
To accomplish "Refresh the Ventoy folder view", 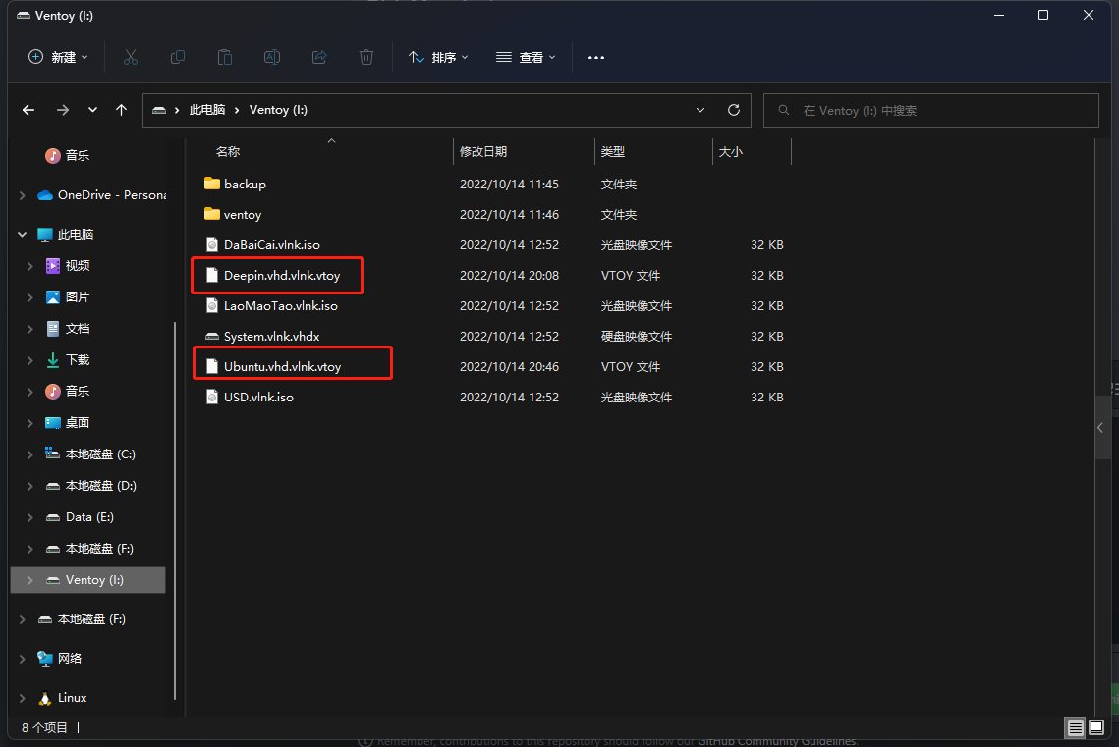I will [734, 110].
